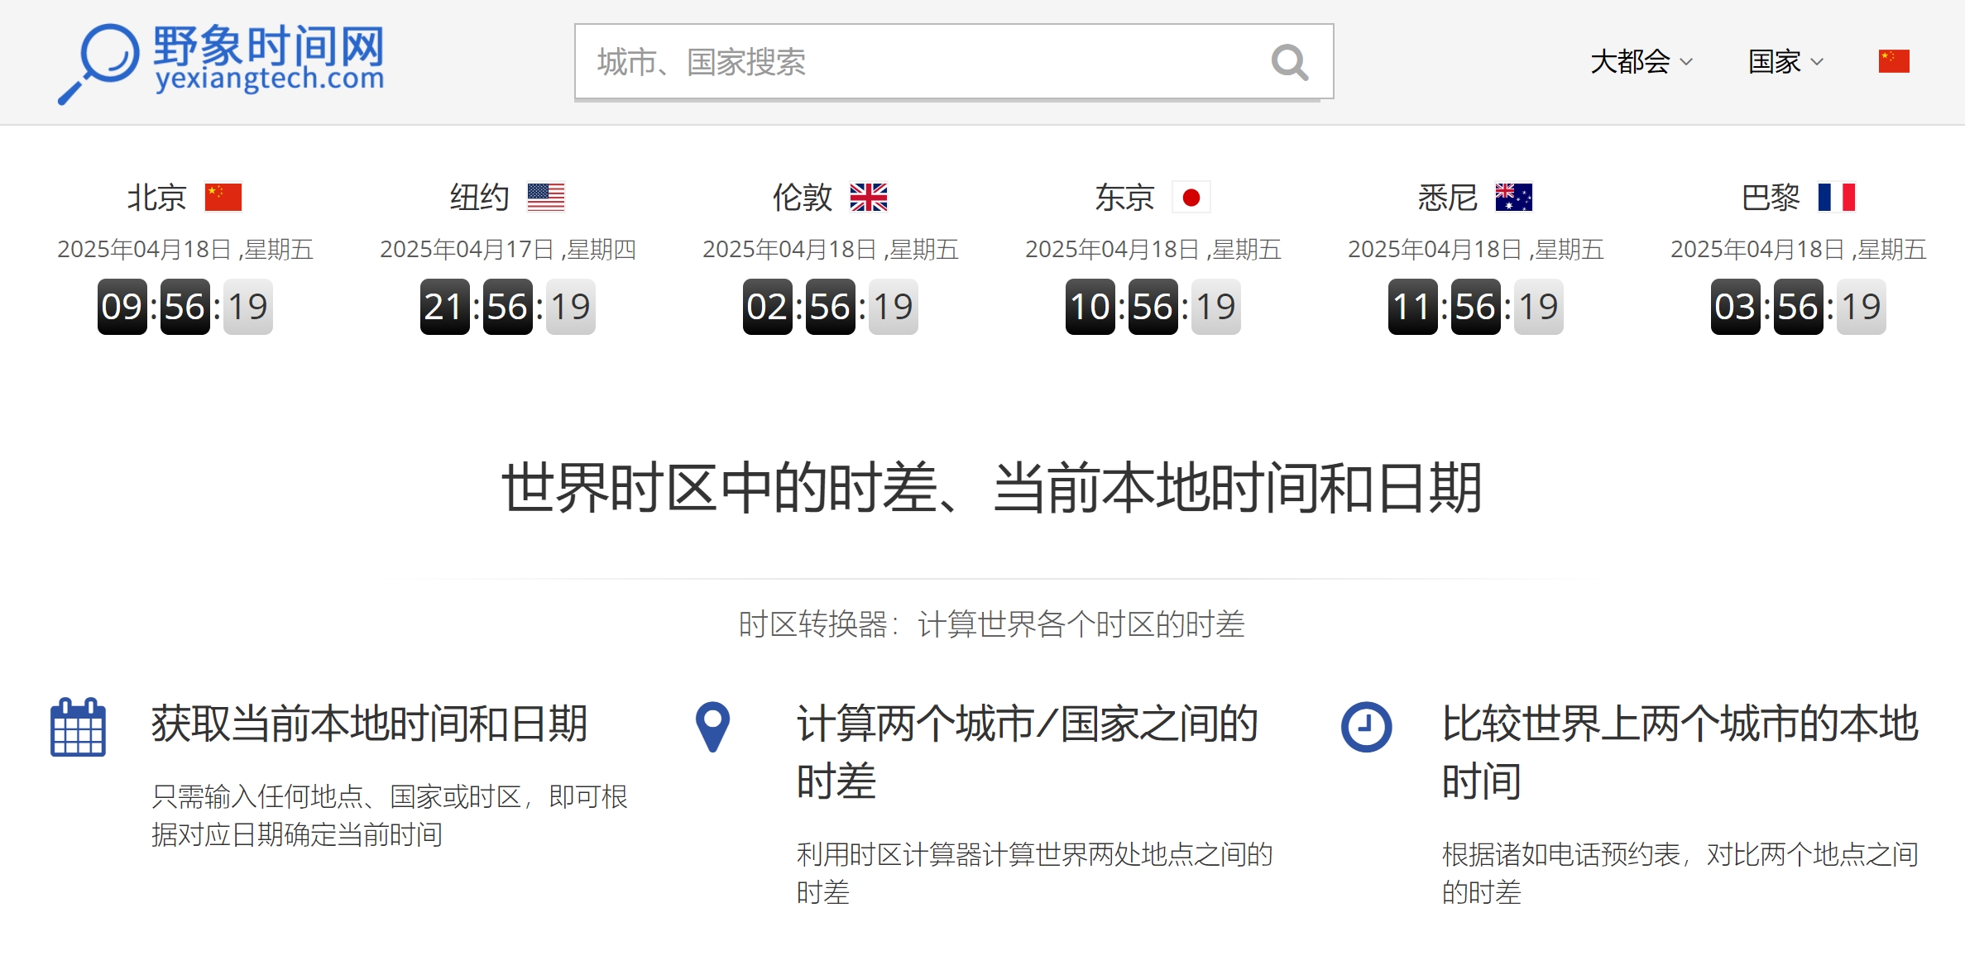Image resolution: width=1965 pixels, height=965 pixels.
Task: Click the China flag next to 北京
Action: pos(223,198)
